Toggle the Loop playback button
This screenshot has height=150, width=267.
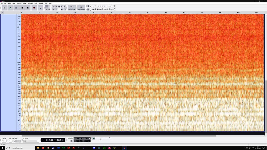click(x=40, y=8)
